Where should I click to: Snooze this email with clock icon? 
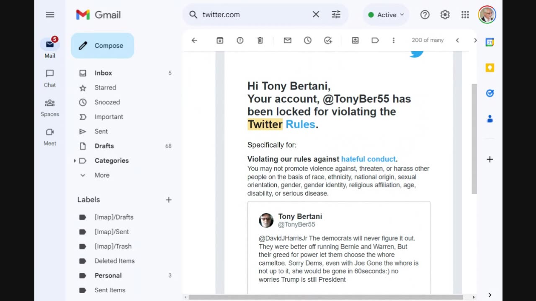[308, 40]
